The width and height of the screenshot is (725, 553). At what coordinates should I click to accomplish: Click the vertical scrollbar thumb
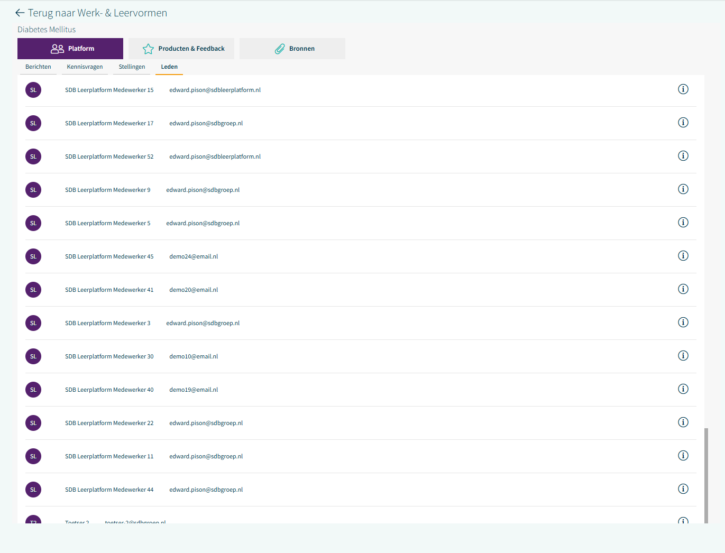tap(706, 475)
